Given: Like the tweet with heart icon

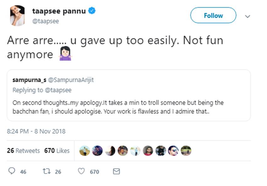Looking at the screenshot, I should pyautogui.click(x=81, y=171).
